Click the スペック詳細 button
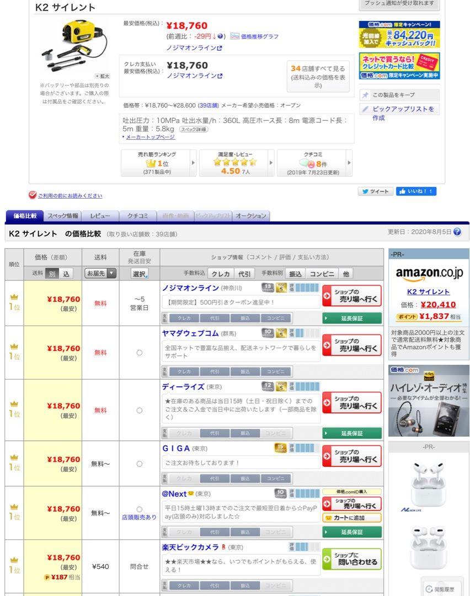Viewport: 470px width, 596px height. [x=194, y=129]
